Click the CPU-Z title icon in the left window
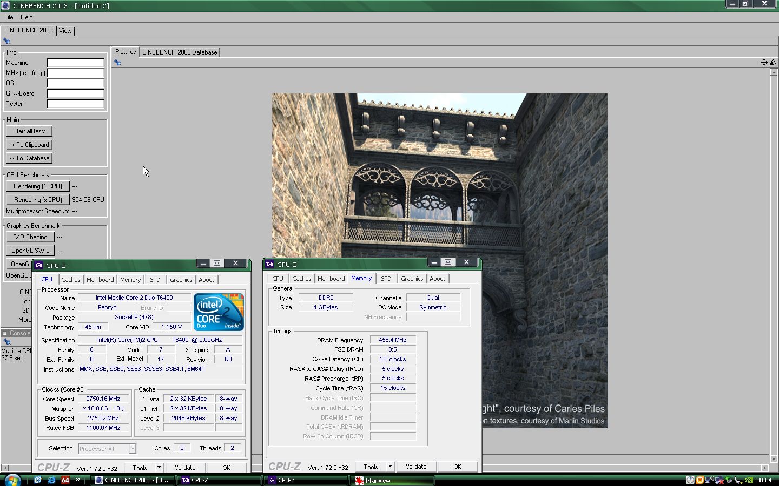Image resolution: width=779 pixels, height=486 pixels. (x=38, y=265)
